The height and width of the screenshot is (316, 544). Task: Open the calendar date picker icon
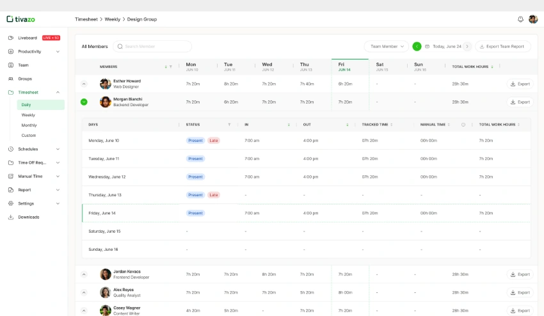428,47
